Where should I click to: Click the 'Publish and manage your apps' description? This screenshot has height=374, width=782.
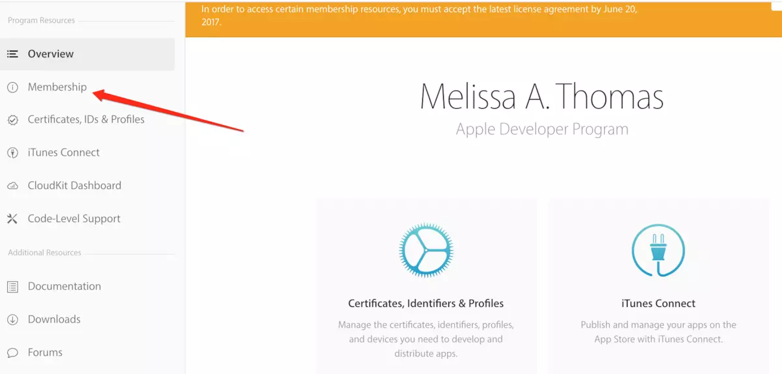658,332
